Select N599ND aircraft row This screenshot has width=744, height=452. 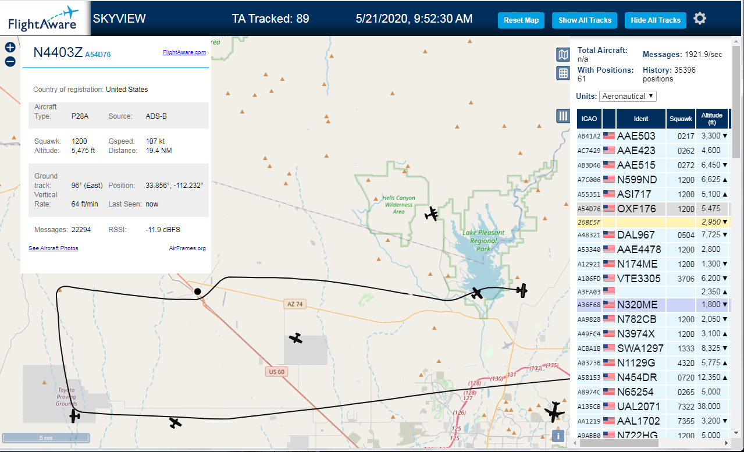click(653, 179)
